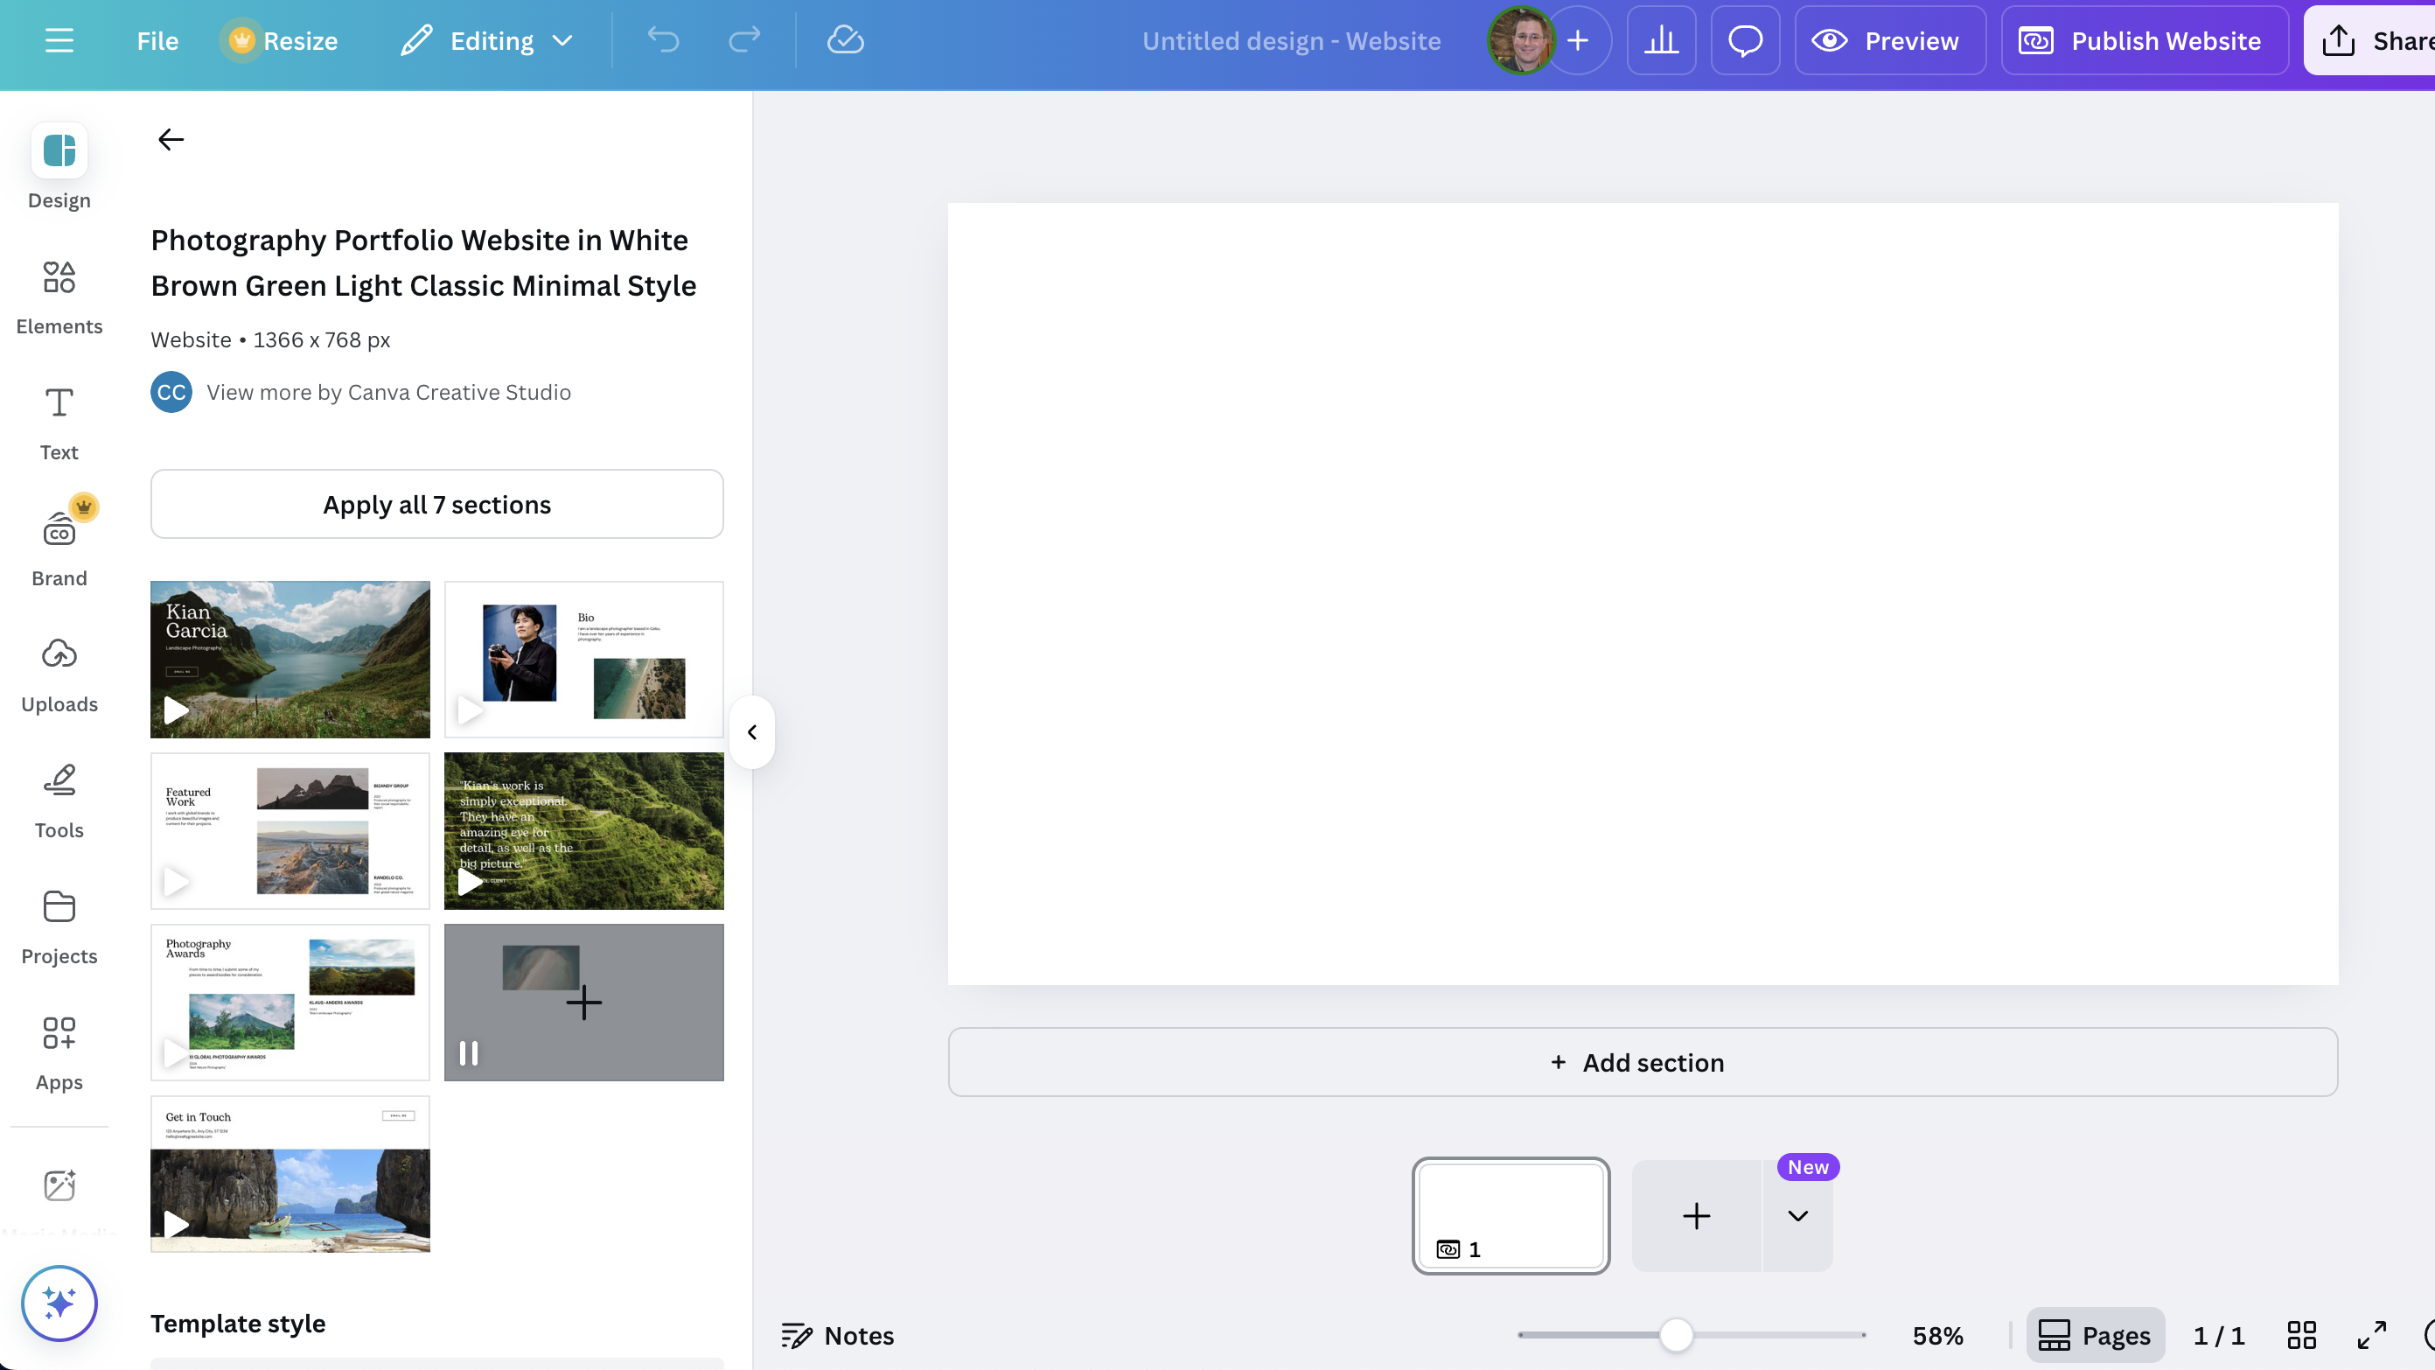Open the Elements panel tab

[59, 297]
